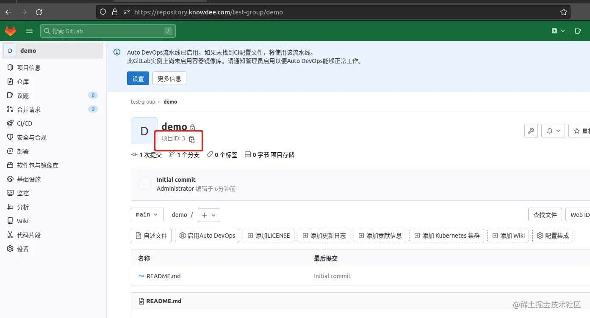This screenshot has width=590, height=318.
Task: Open the 0 字节 项目存储 link
Action: pyautogui.click(x=270, y=155)
